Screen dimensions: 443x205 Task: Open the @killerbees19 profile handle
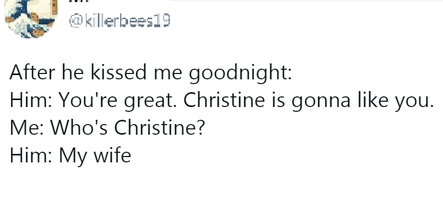(x=119, y=21)
